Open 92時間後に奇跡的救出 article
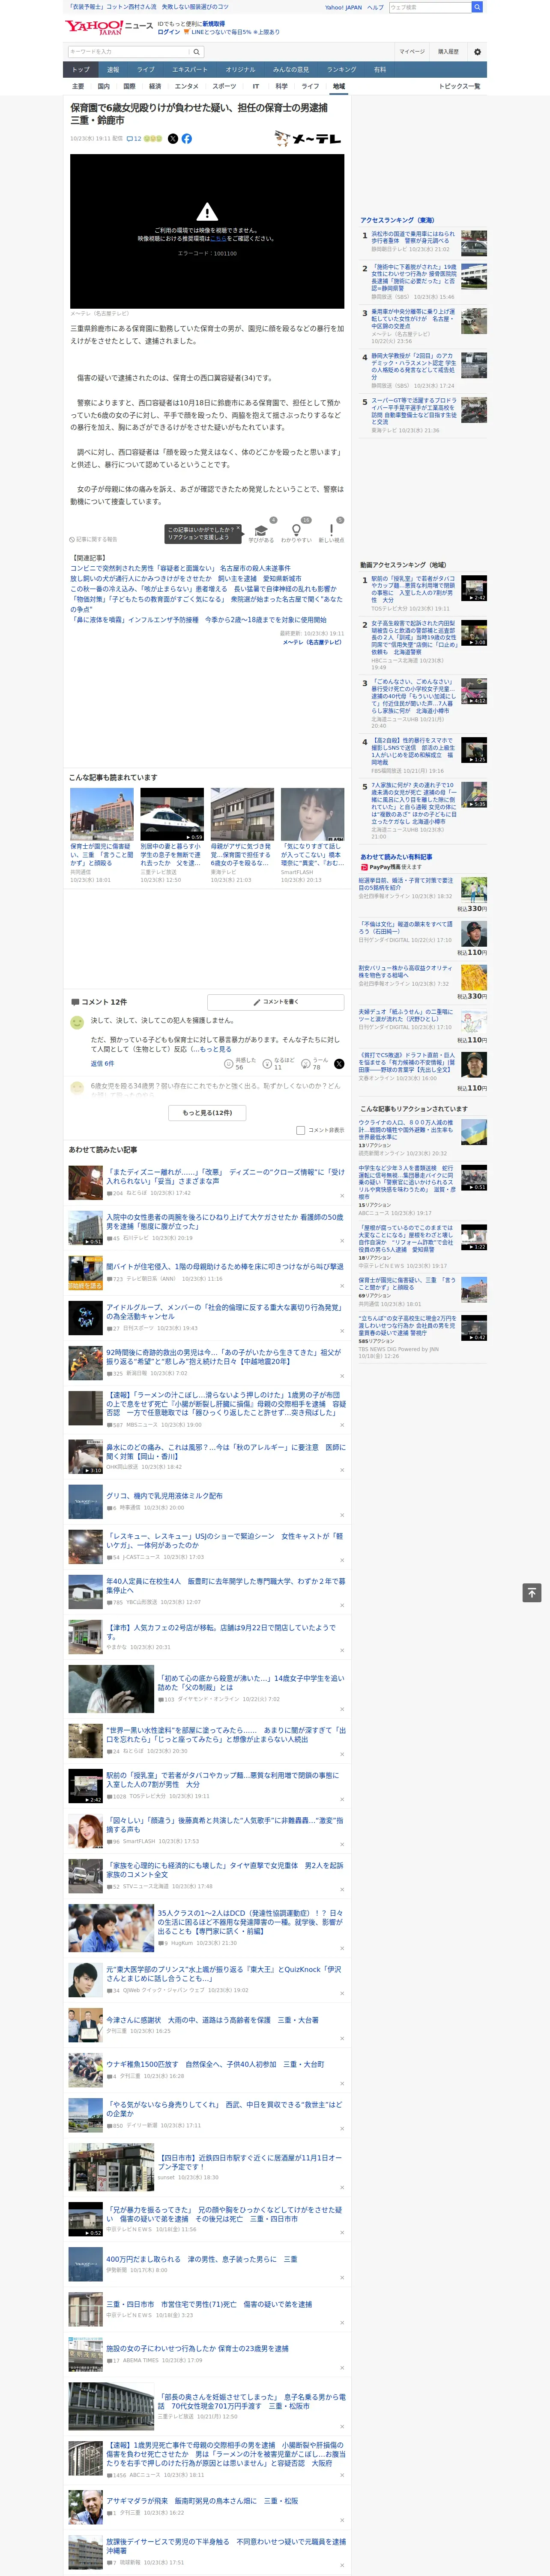The width and height of the screenshot is (550, 2576). (x=224, y=1357)
